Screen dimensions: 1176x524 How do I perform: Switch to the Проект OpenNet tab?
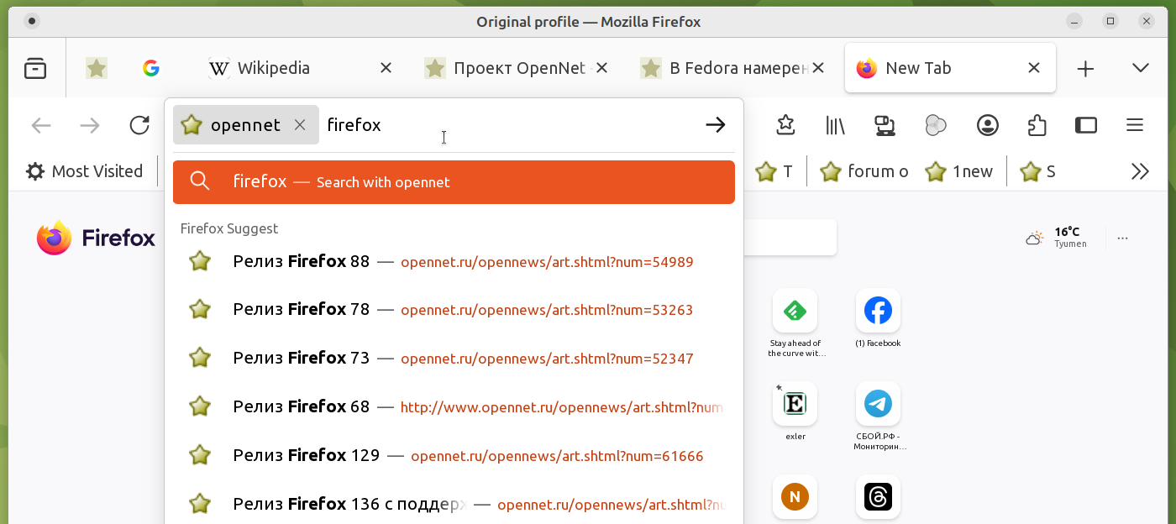pos(518,68)
